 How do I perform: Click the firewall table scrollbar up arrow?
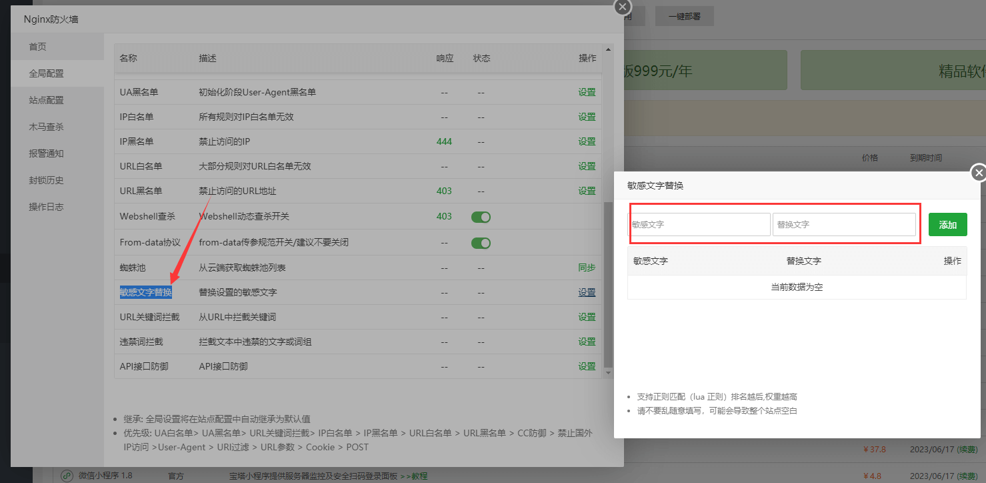(x=607, y=49)
